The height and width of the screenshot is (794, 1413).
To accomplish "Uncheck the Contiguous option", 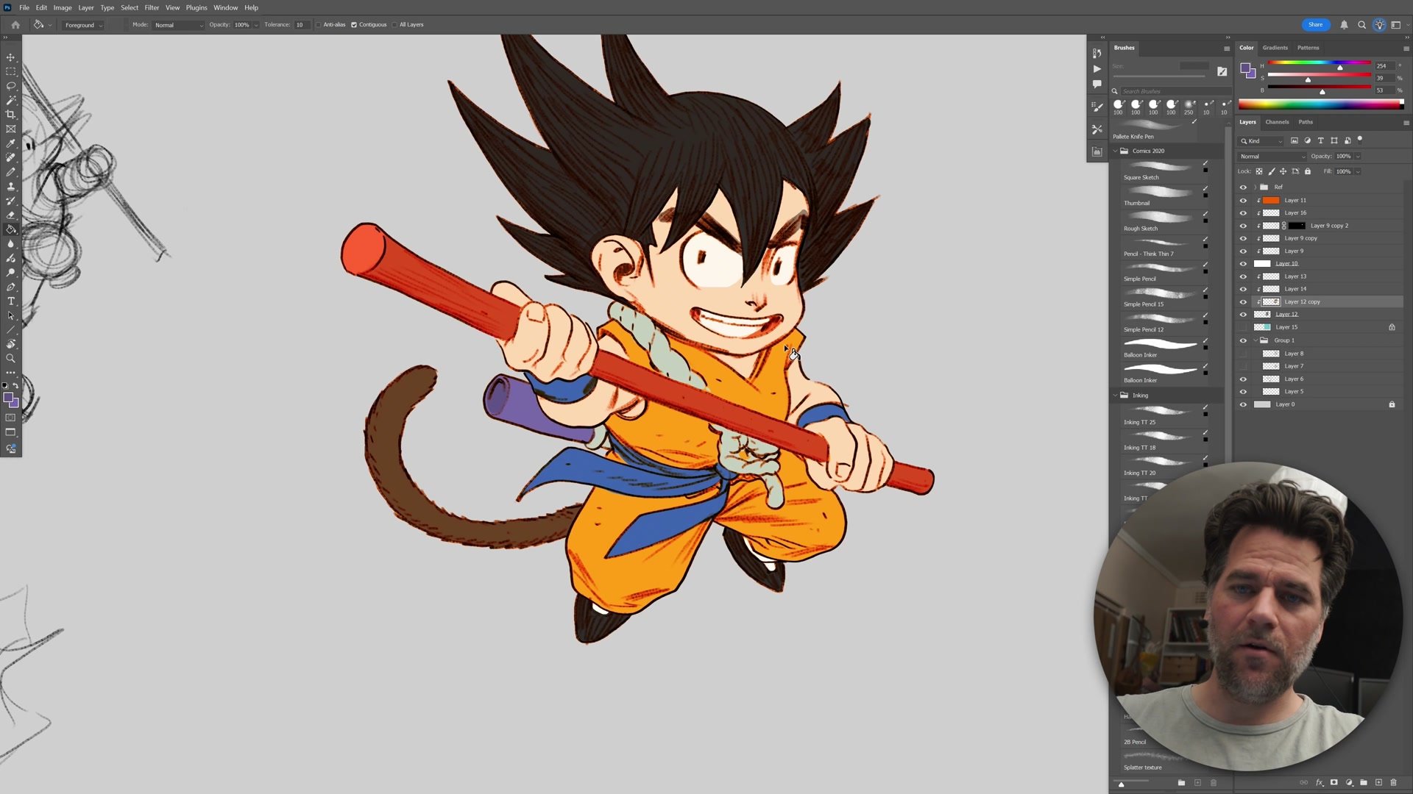I will click(354, 25).
